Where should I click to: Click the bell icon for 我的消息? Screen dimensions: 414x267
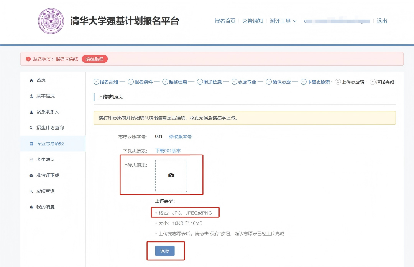[32, 207]
